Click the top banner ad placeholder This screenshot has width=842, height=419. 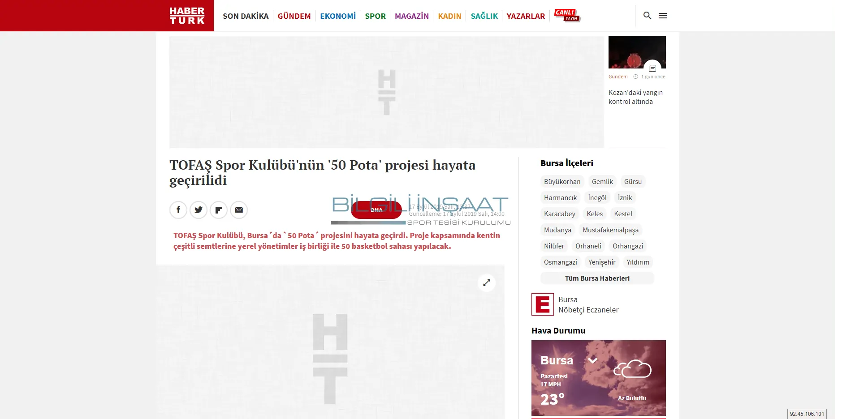tap(386, 92)
